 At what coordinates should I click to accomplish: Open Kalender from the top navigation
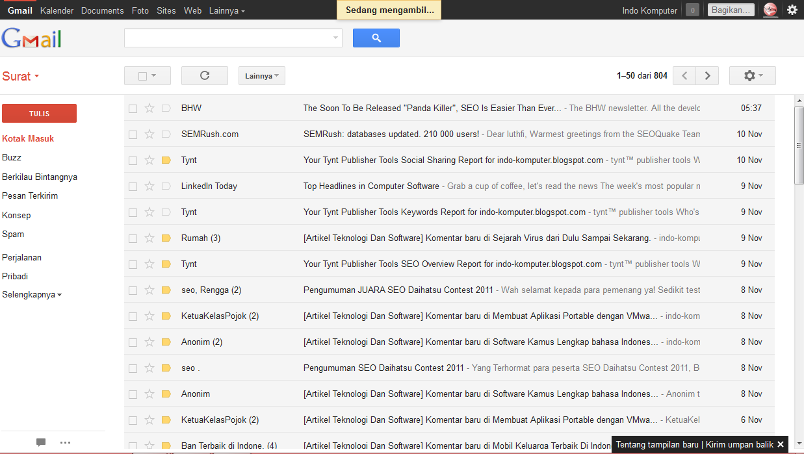point(57,10)
